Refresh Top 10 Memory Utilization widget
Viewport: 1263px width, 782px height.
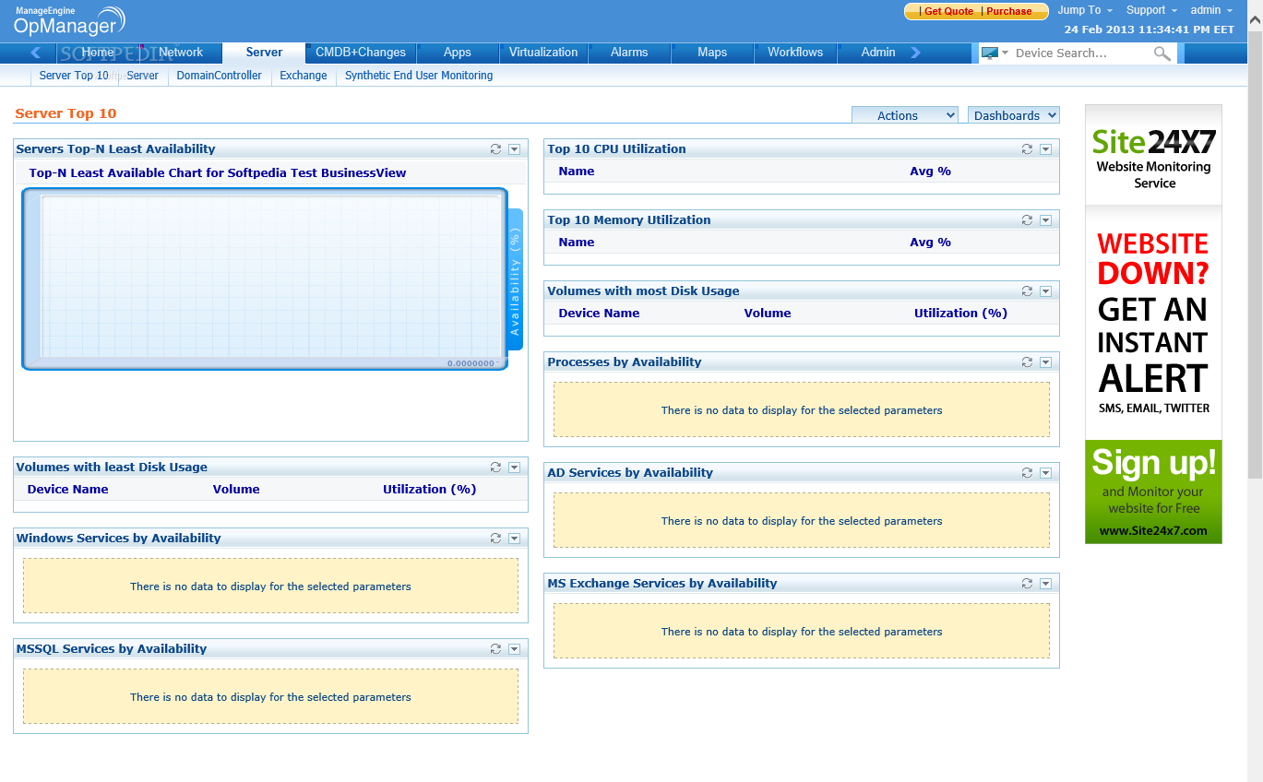[x=1027, y=220]
